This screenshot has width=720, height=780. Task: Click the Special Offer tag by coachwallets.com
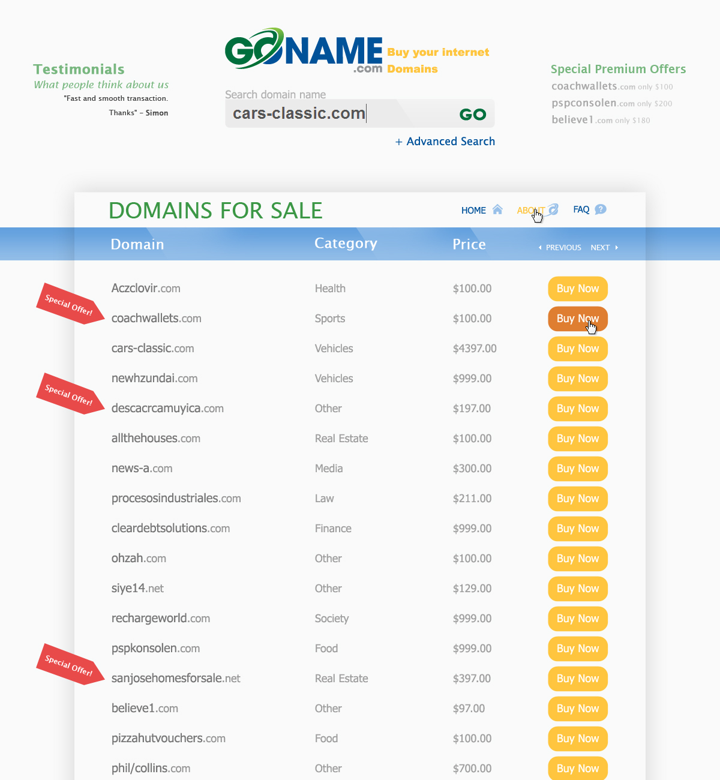(70, 304)
